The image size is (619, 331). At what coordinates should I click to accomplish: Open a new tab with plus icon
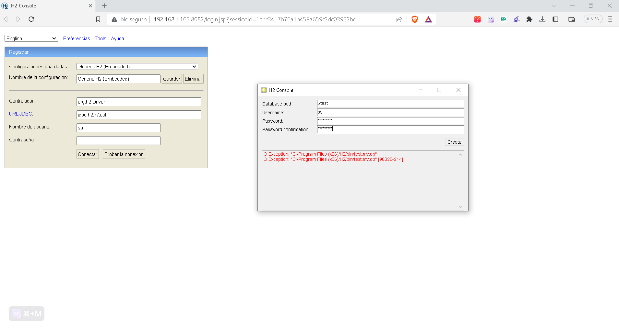point(104,6)
